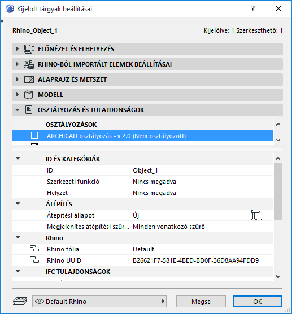Image resolution: width=292 pixels, height=314 pixels.
Task: Expand the ALAPRAJZ ÉS METSZET panel
Action: pos(18,79)
